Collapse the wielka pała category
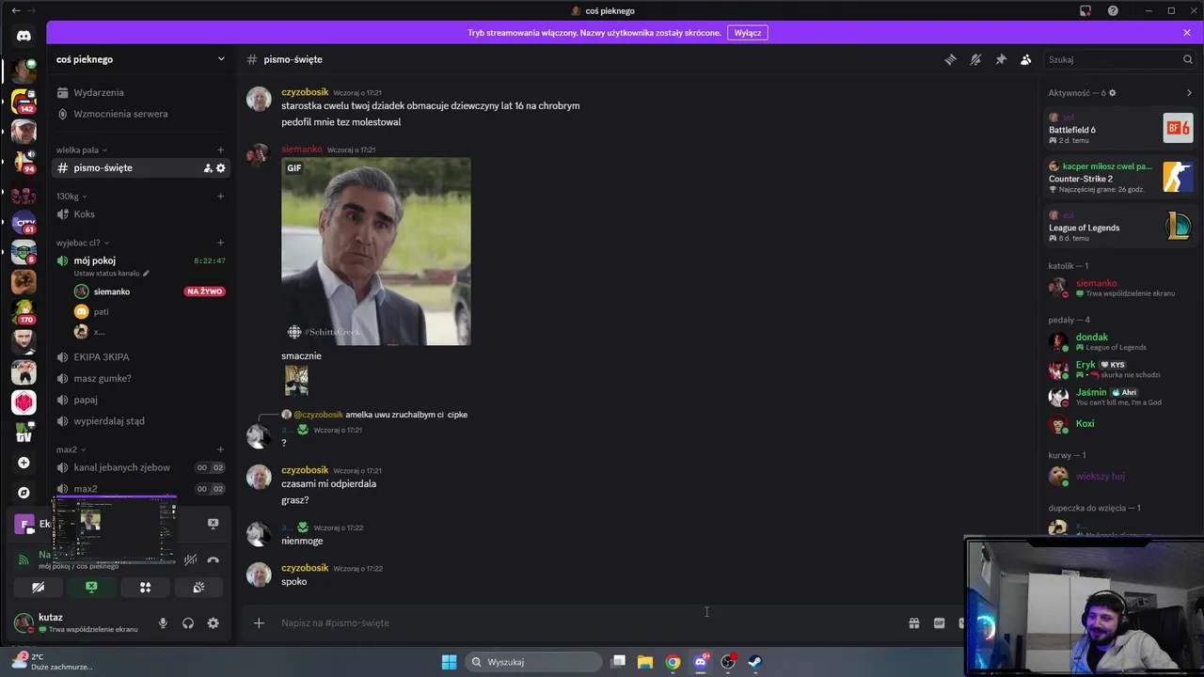 pyautogui.click(x=82, y=150)
